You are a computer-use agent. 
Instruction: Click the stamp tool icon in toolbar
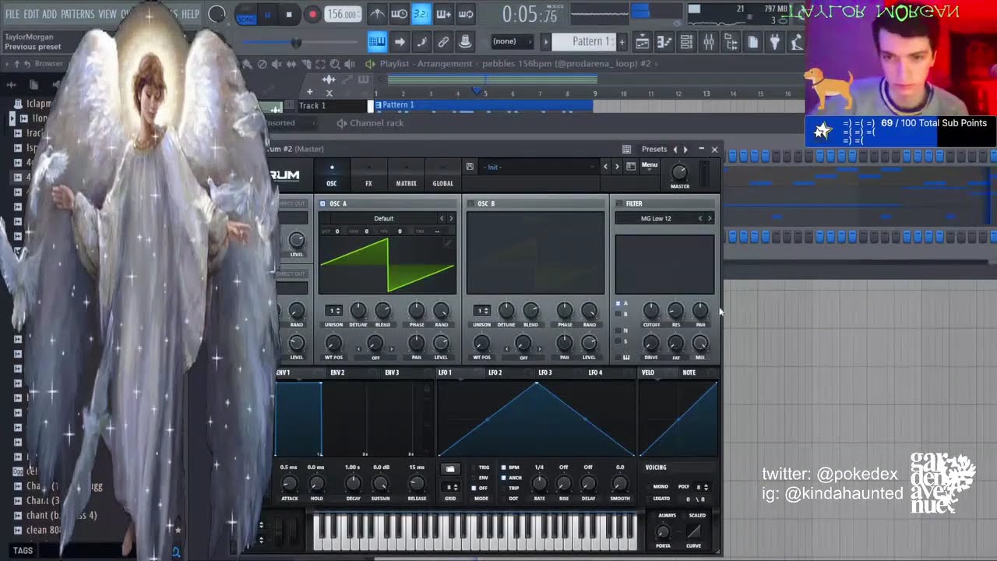click(465, 42)
